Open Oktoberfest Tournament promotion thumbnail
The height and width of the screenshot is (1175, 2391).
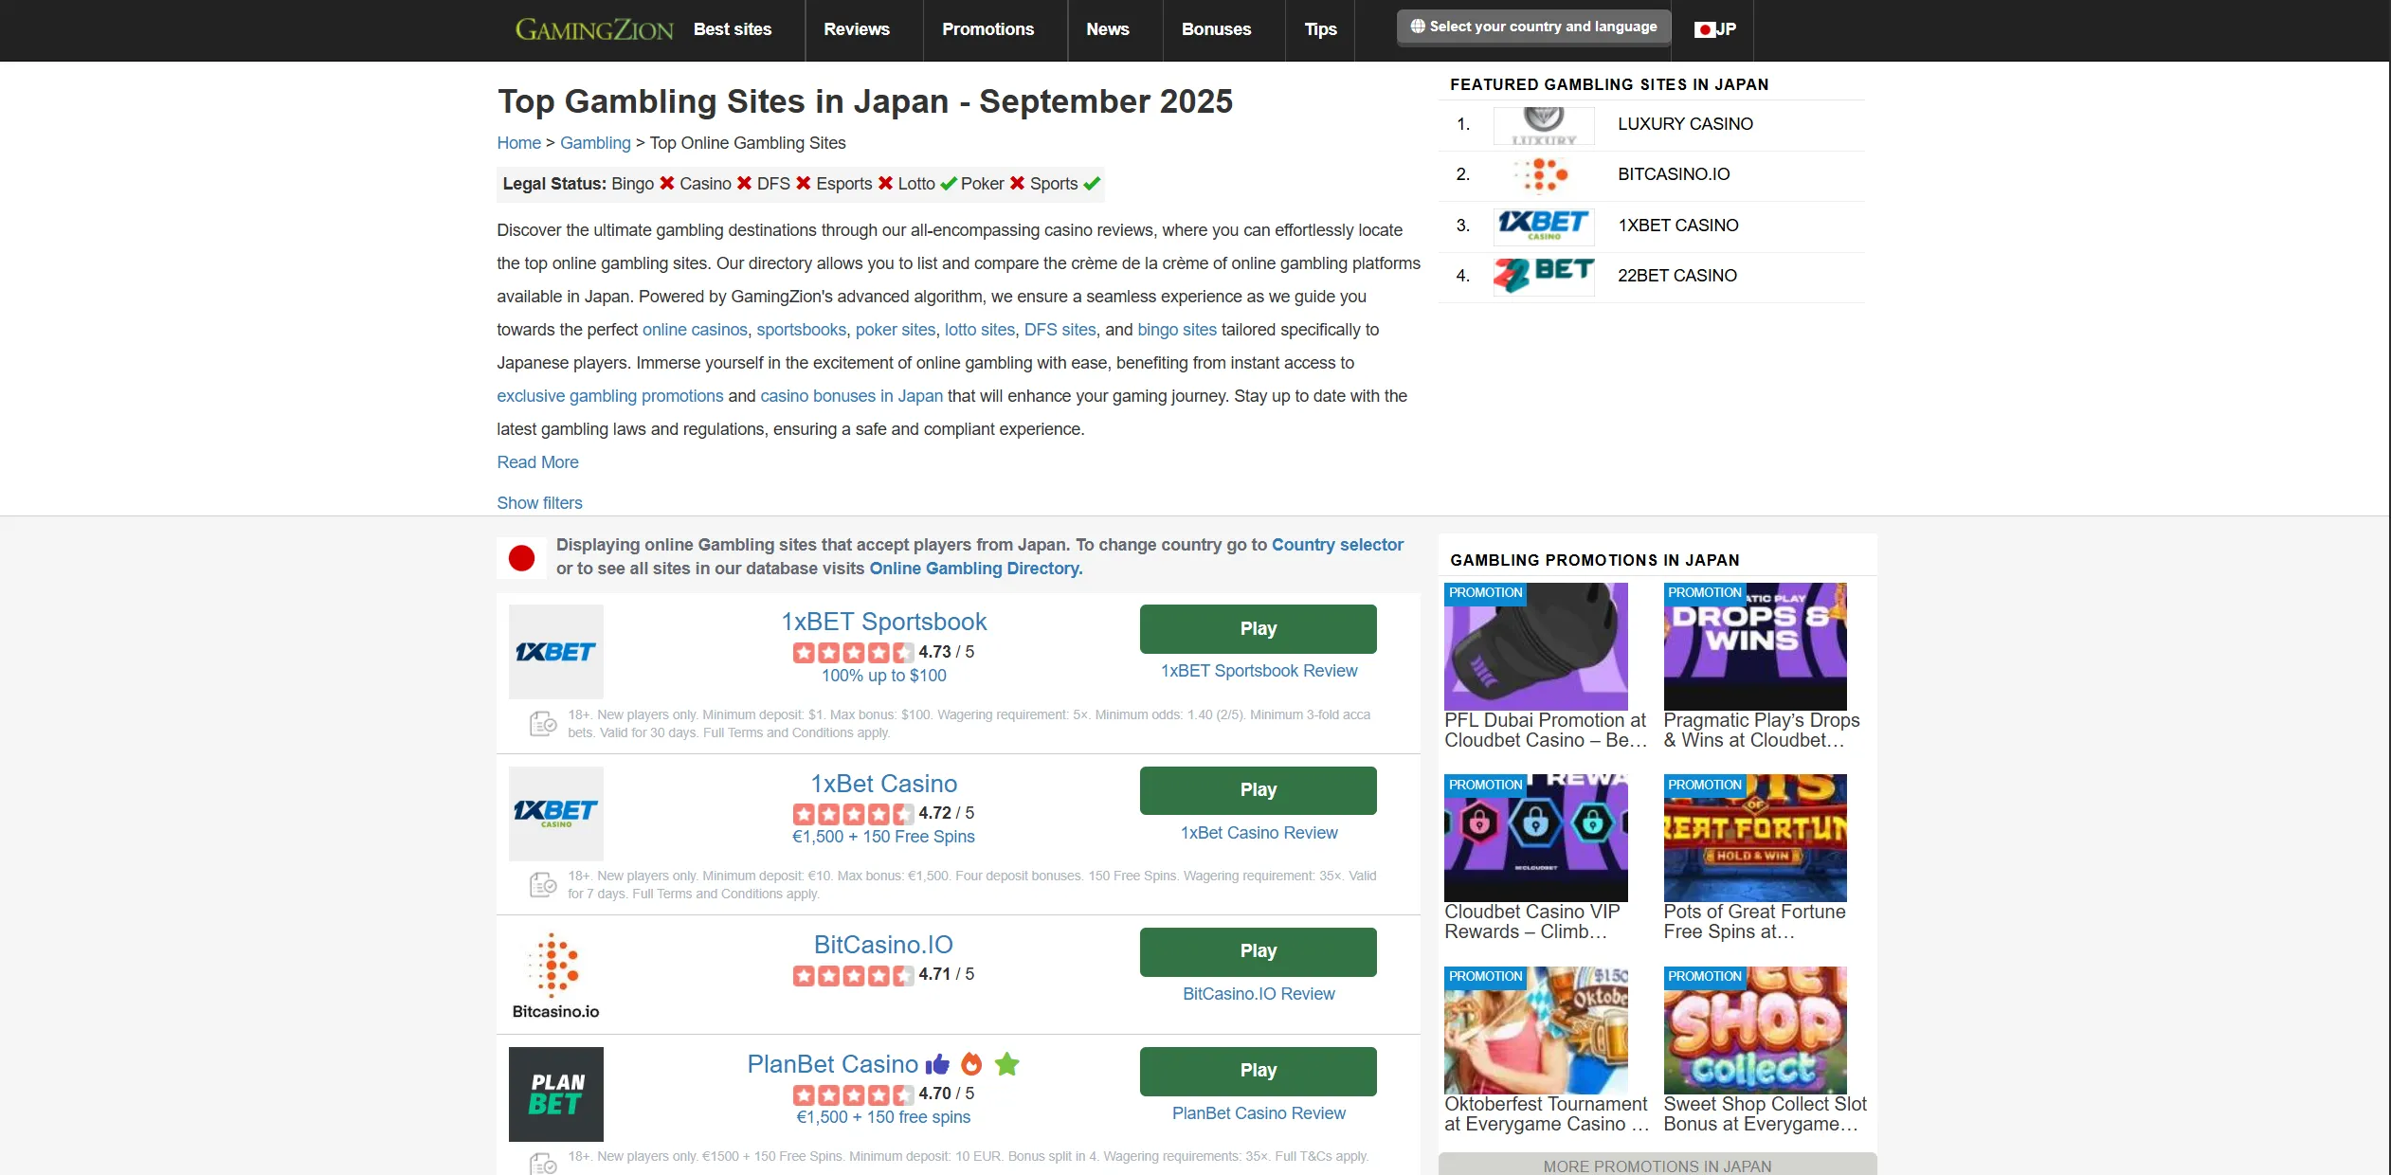point(1535,1030)
